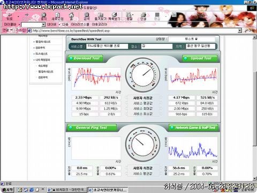Image resolution: width=257 pixels, height=193 pixels.
Task: Start the General Ping Test button
Action: pyautogui.click(x=92, y=128)
